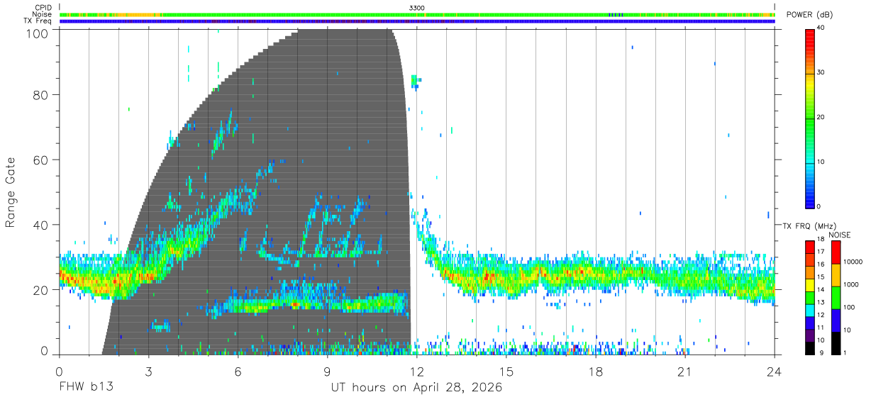Click the TX frequency color bar
The width and height of the screenshot is (871, 402).
(x=809, y=297)
